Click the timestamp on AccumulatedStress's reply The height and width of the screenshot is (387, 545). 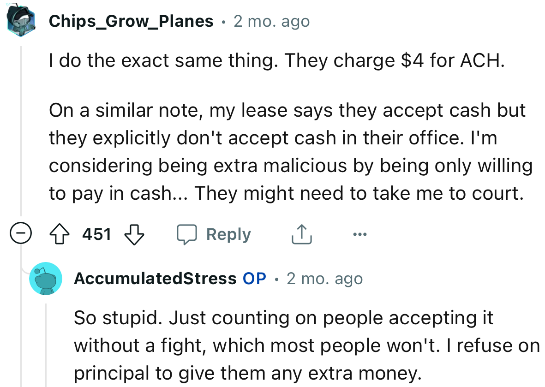pyautogui.click(x=325, y=279)
